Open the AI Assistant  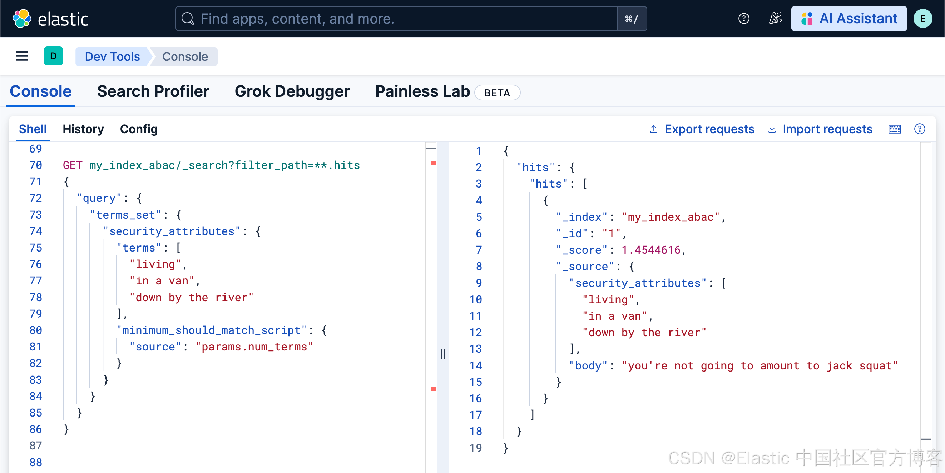tap(848, 19)
